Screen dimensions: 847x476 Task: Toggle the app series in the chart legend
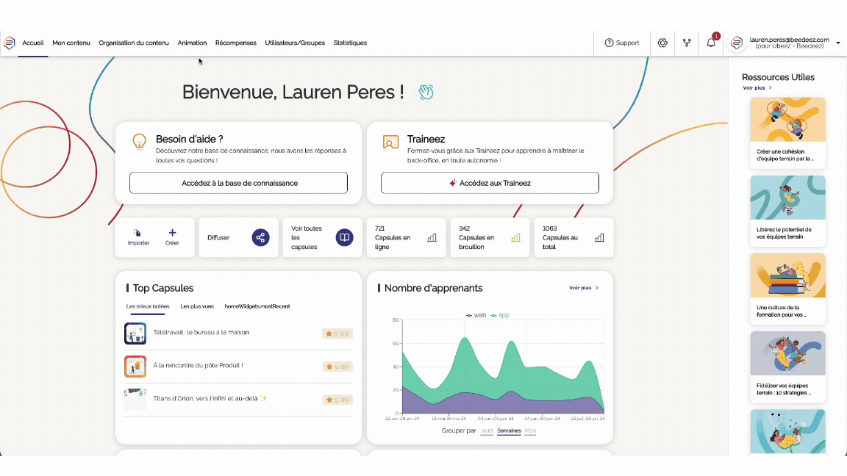[x=500, y=315]
